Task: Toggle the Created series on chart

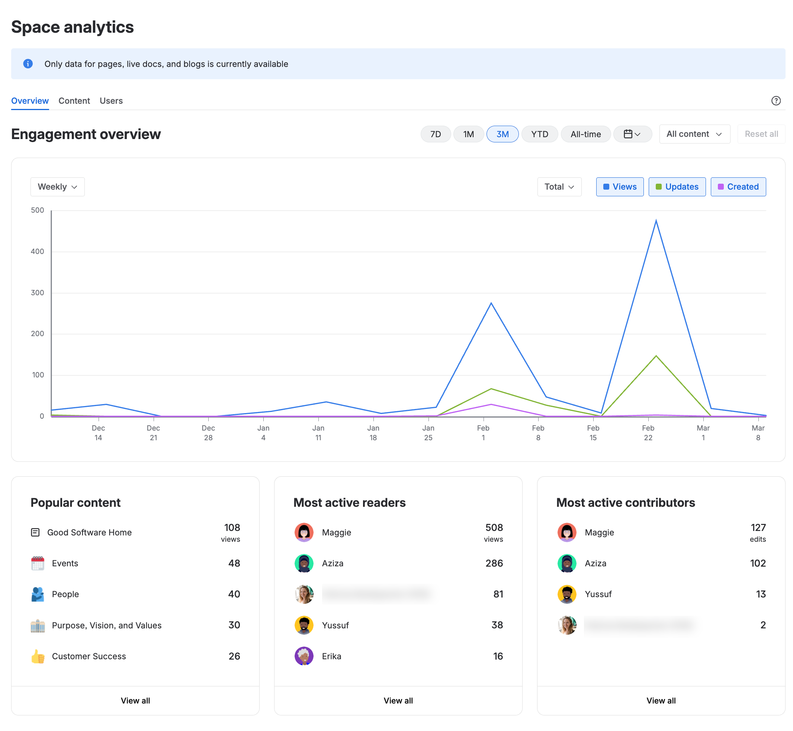Action: 738,187
